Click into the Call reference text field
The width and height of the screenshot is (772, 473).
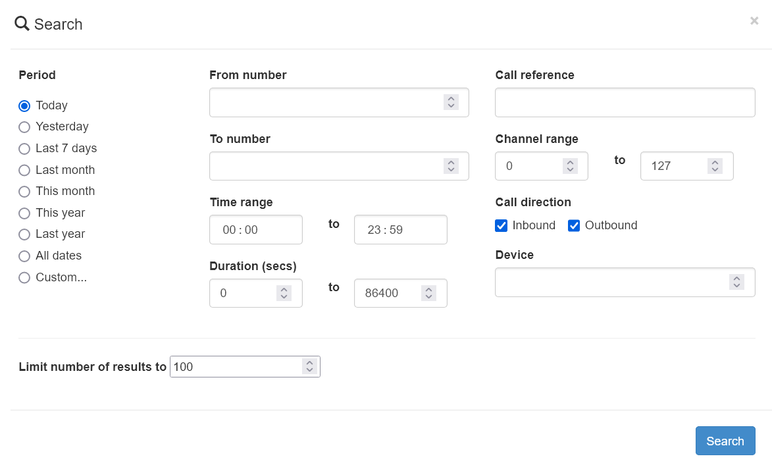pyautogui.click(x=625, y=103)
